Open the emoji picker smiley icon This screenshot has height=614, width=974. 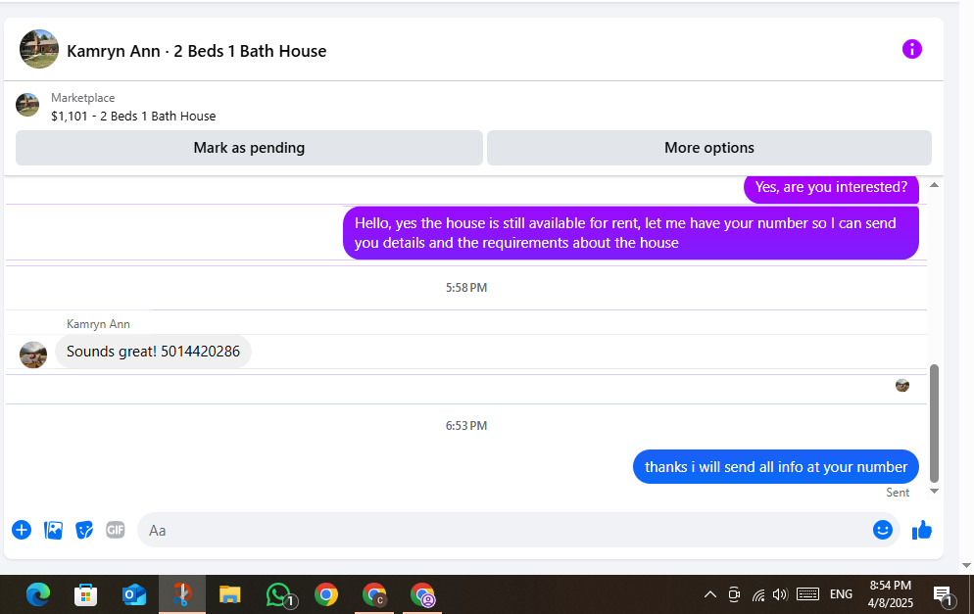click(882, 530)
